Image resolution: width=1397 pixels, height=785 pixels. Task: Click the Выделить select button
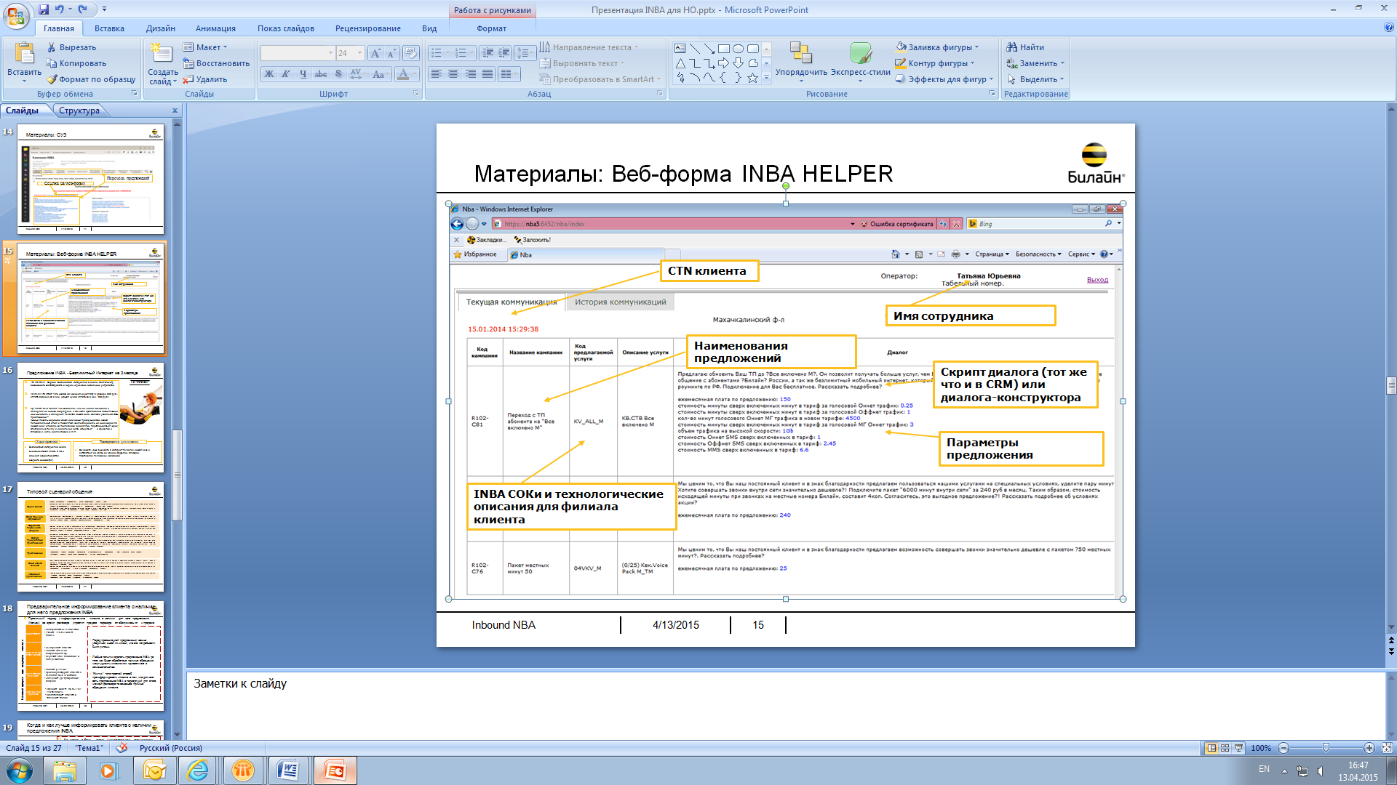click(1035, 79)
